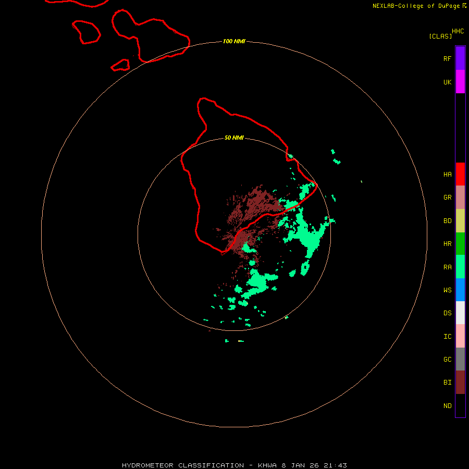This screenshot has height=469, width=469.
Task: Click the purple RF color swatch
Action: [x=460, y=58]
